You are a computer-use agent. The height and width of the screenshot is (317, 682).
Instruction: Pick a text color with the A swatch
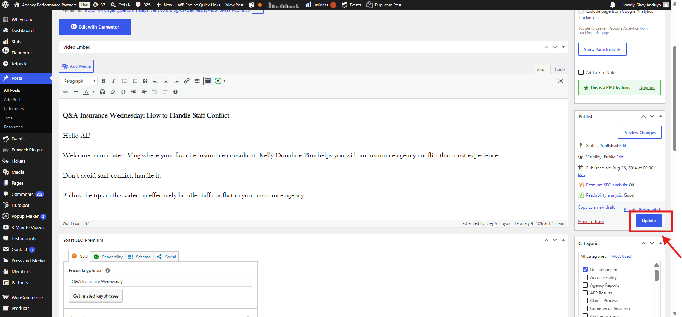pos(86,92)
